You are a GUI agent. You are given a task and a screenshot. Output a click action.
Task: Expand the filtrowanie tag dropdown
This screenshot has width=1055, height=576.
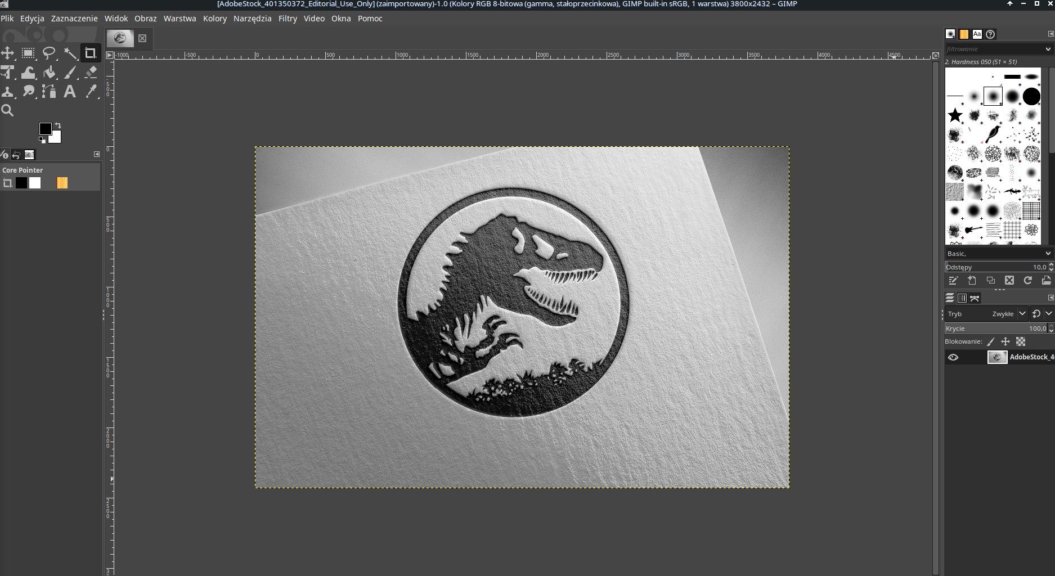click(1048, 49)
